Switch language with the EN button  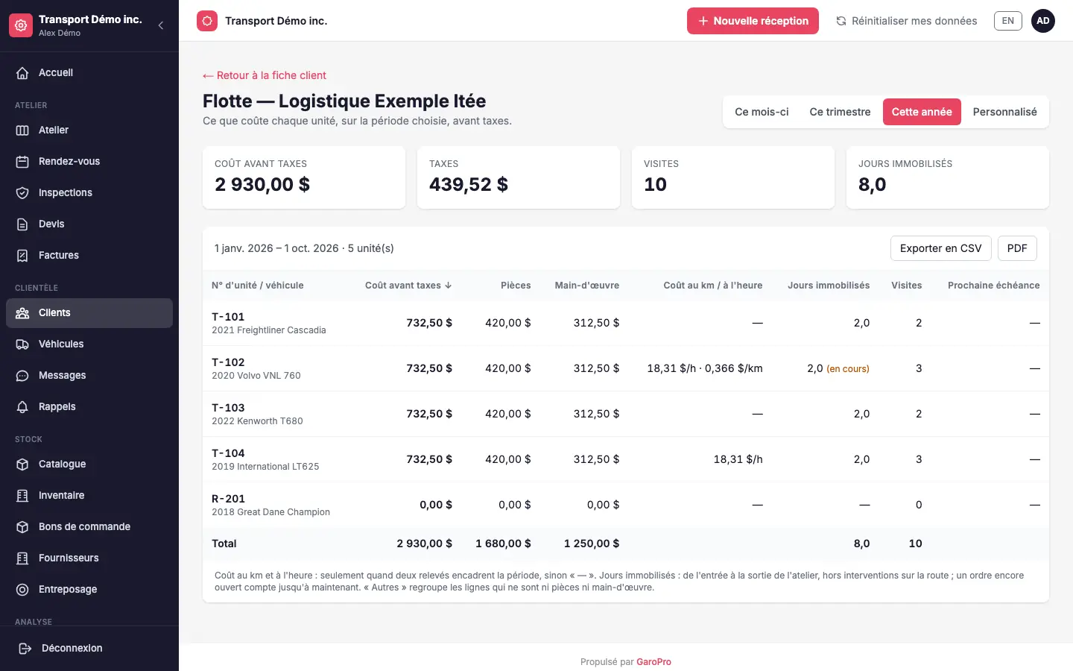[1007, 21]
